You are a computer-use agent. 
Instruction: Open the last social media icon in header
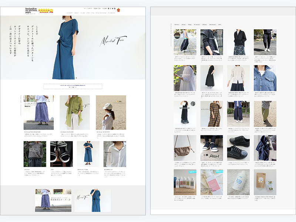tap(115, 8)
